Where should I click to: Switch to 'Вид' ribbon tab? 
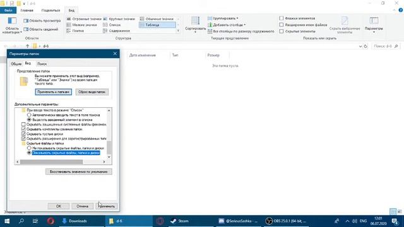point(71,10)
